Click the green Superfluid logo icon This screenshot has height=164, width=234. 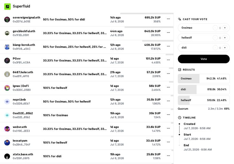tap(7, 7)
